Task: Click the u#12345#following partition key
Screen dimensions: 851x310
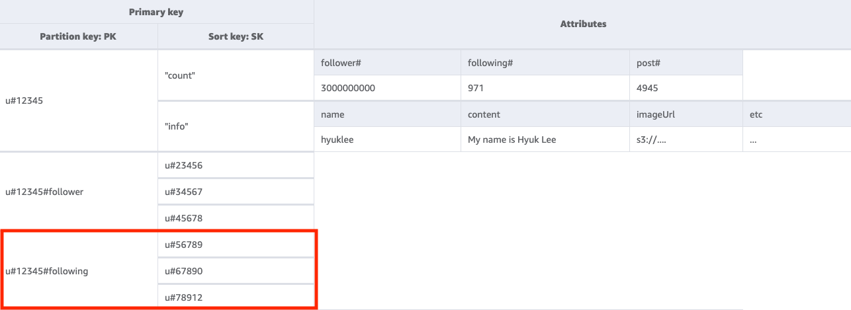Action: [47, 271]
